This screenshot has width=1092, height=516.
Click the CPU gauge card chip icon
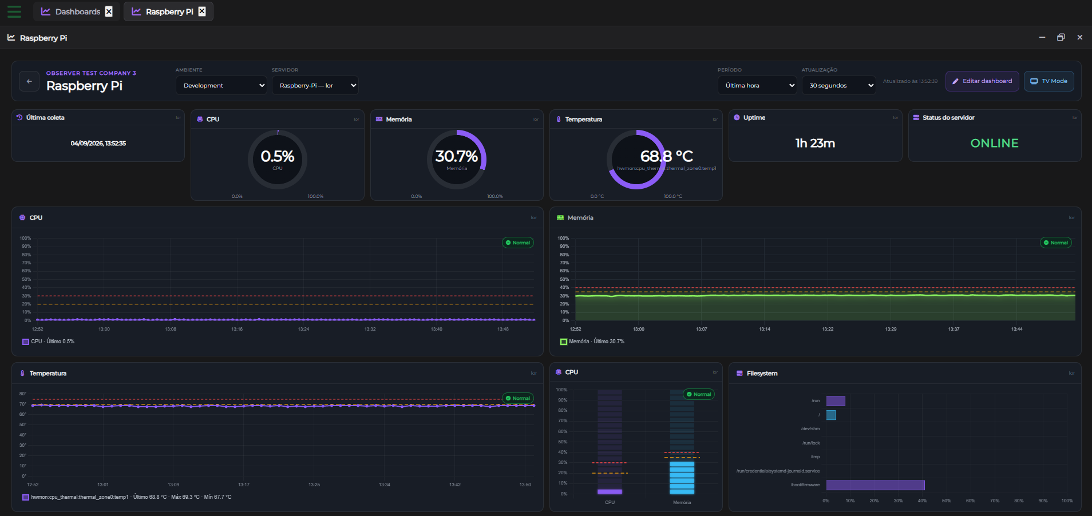(x=200, y=119)
